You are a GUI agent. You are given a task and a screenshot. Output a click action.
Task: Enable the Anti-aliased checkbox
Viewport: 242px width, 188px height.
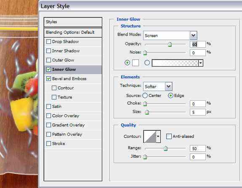point(169,137)
